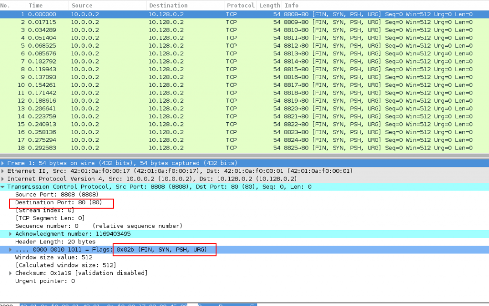This screenshot has width=489, height=306.
Task: Expand the Frame 1 details tree
Action: pyautogui.click(x=3, y=163)
